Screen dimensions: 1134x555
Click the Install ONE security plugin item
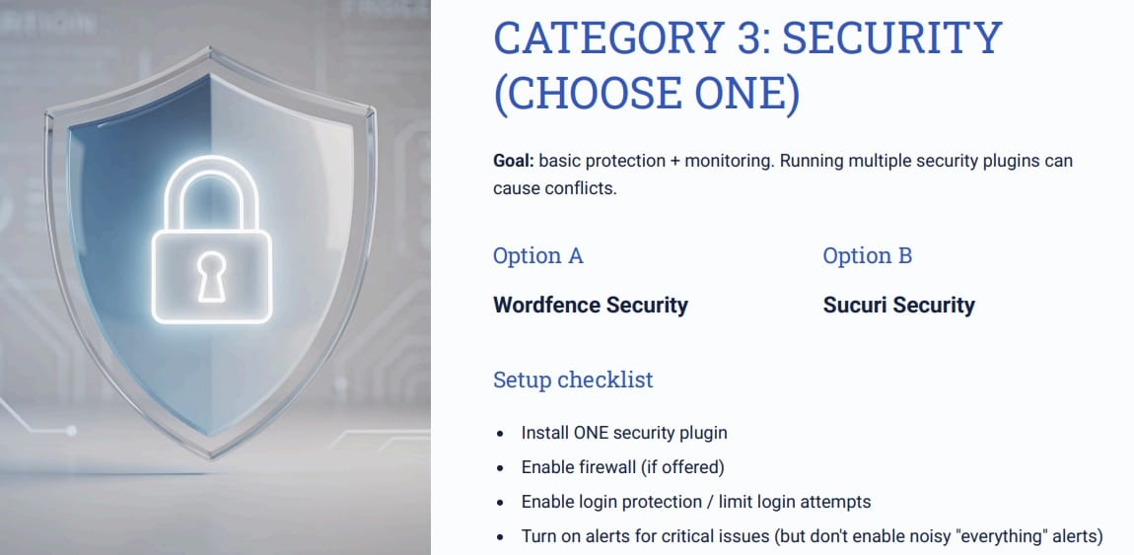click(624, 433)
